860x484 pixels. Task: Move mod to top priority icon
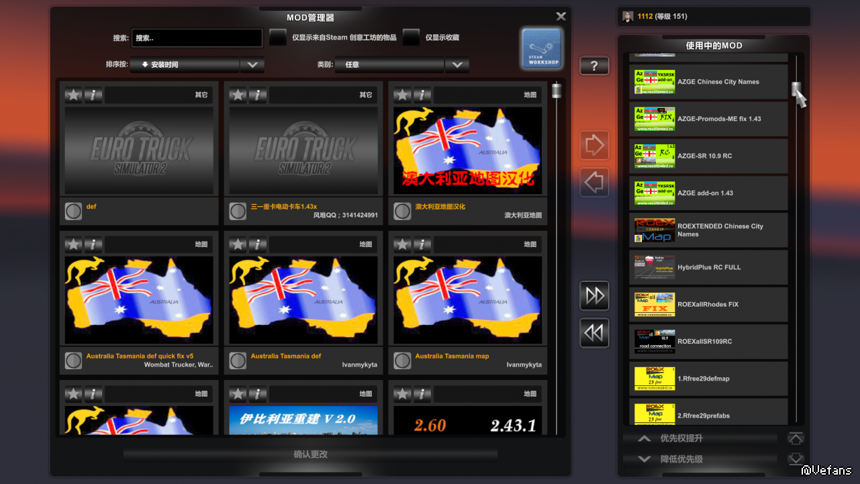(796, 438)
